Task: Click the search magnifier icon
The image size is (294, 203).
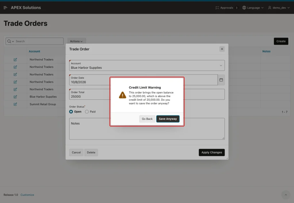Action: tap(9, 41)
